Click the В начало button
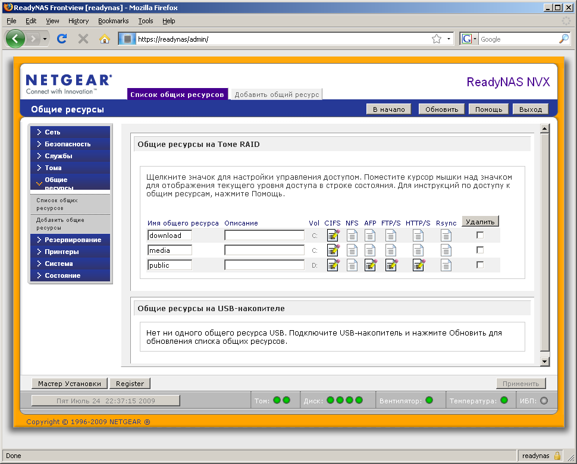The height and width of the screenshot is (464, 577). coord(388,109)
